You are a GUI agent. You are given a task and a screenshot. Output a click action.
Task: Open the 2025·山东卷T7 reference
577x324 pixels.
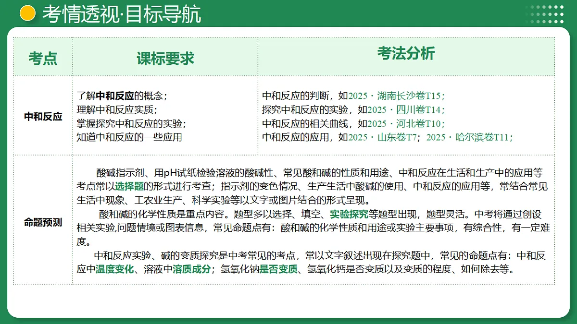(382, 137)
